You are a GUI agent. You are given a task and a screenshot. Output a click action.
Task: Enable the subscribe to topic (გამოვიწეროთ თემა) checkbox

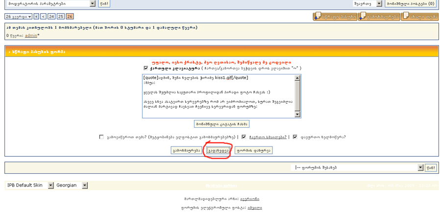tap(101, 137)
